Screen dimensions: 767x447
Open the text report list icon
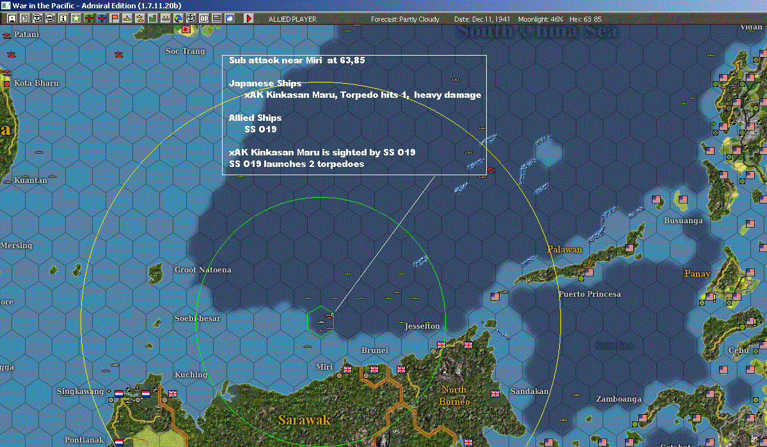pos(25,19)
